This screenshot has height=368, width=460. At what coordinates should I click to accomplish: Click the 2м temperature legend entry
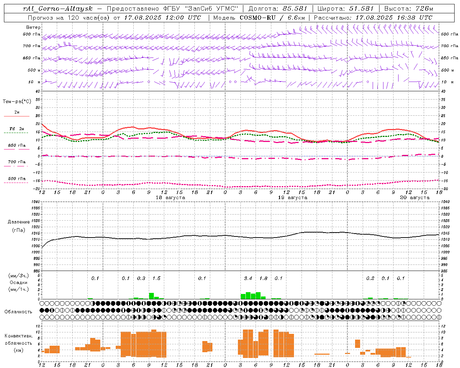click(17, 112)
